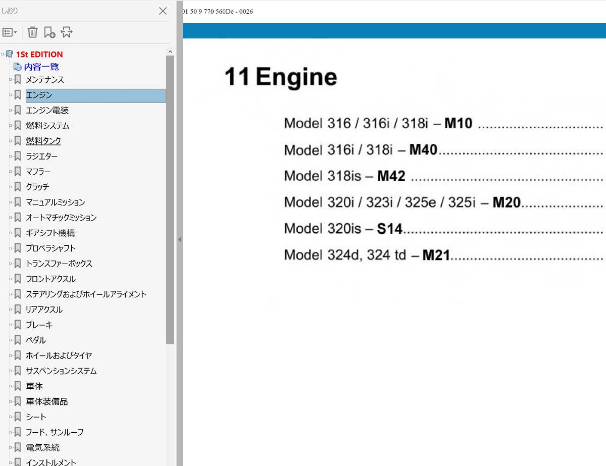The width and height of the screenshot is (606, 466).
Task: Click the 11 Engine heading
Action: point(280,77)
